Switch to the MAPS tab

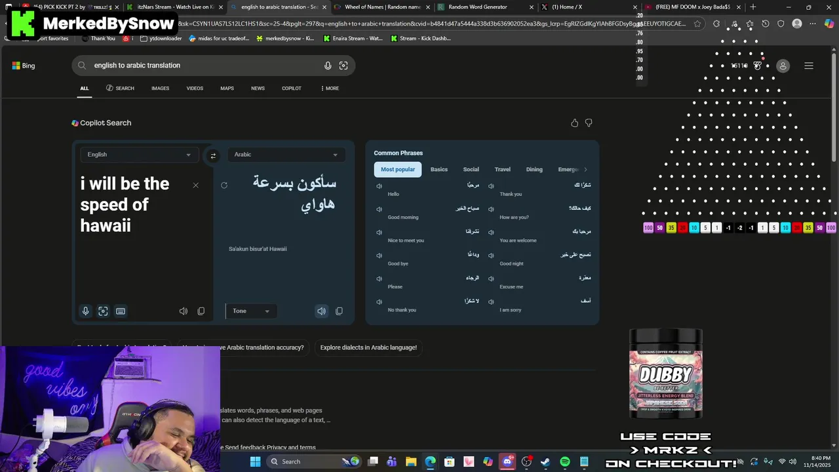pos(227,88)
